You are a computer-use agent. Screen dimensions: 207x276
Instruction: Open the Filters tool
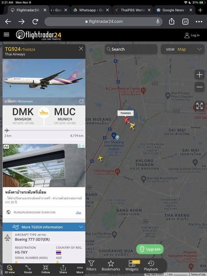coord(91,266)
